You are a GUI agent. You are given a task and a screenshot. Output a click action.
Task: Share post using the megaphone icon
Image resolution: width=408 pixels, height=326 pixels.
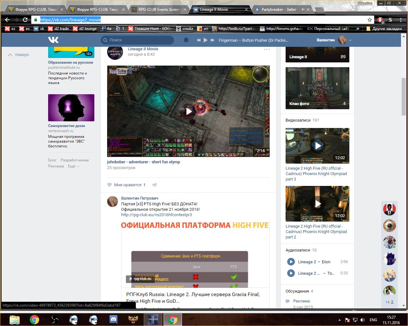pos(155,185)
